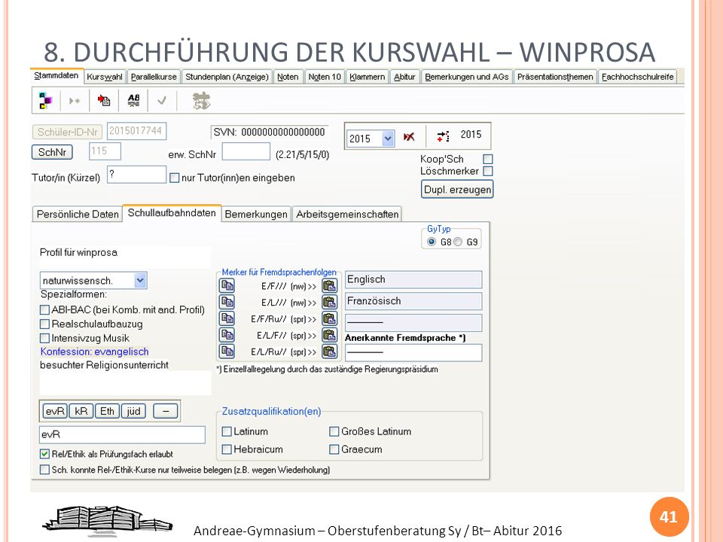The width and height of the screenshot is (723, 542).
Task: Paste the E/L/F// (spr) language sequence
Action: click(x=329, y=334)
